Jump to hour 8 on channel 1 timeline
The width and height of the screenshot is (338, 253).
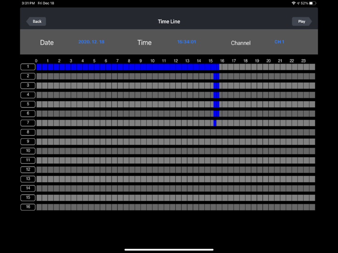click(132, 67)
